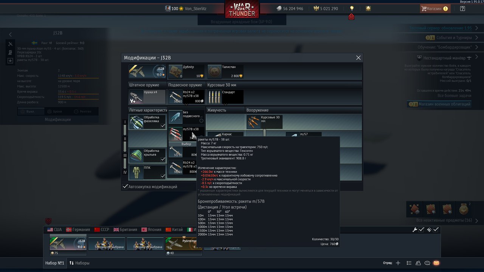
Task: Toggle the ППК g-suit modification checkbox
Action: pyautogui.click(x=163, y=176)
